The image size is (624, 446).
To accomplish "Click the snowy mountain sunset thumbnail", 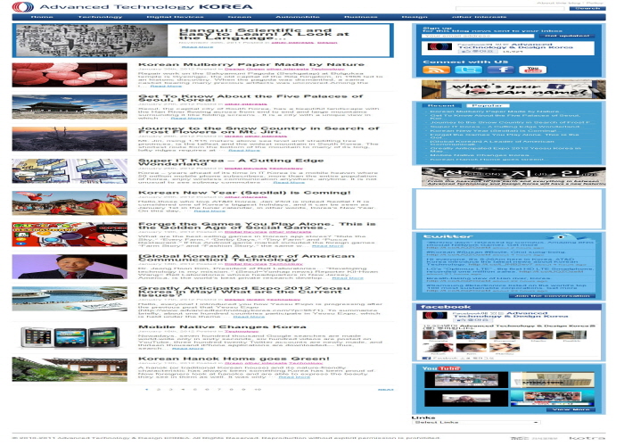I will coord(70,139).
